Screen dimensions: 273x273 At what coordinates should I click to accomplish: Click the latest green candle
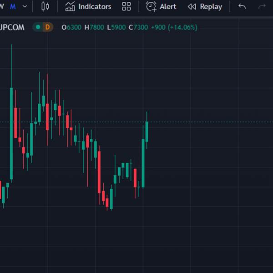[147, 131]
